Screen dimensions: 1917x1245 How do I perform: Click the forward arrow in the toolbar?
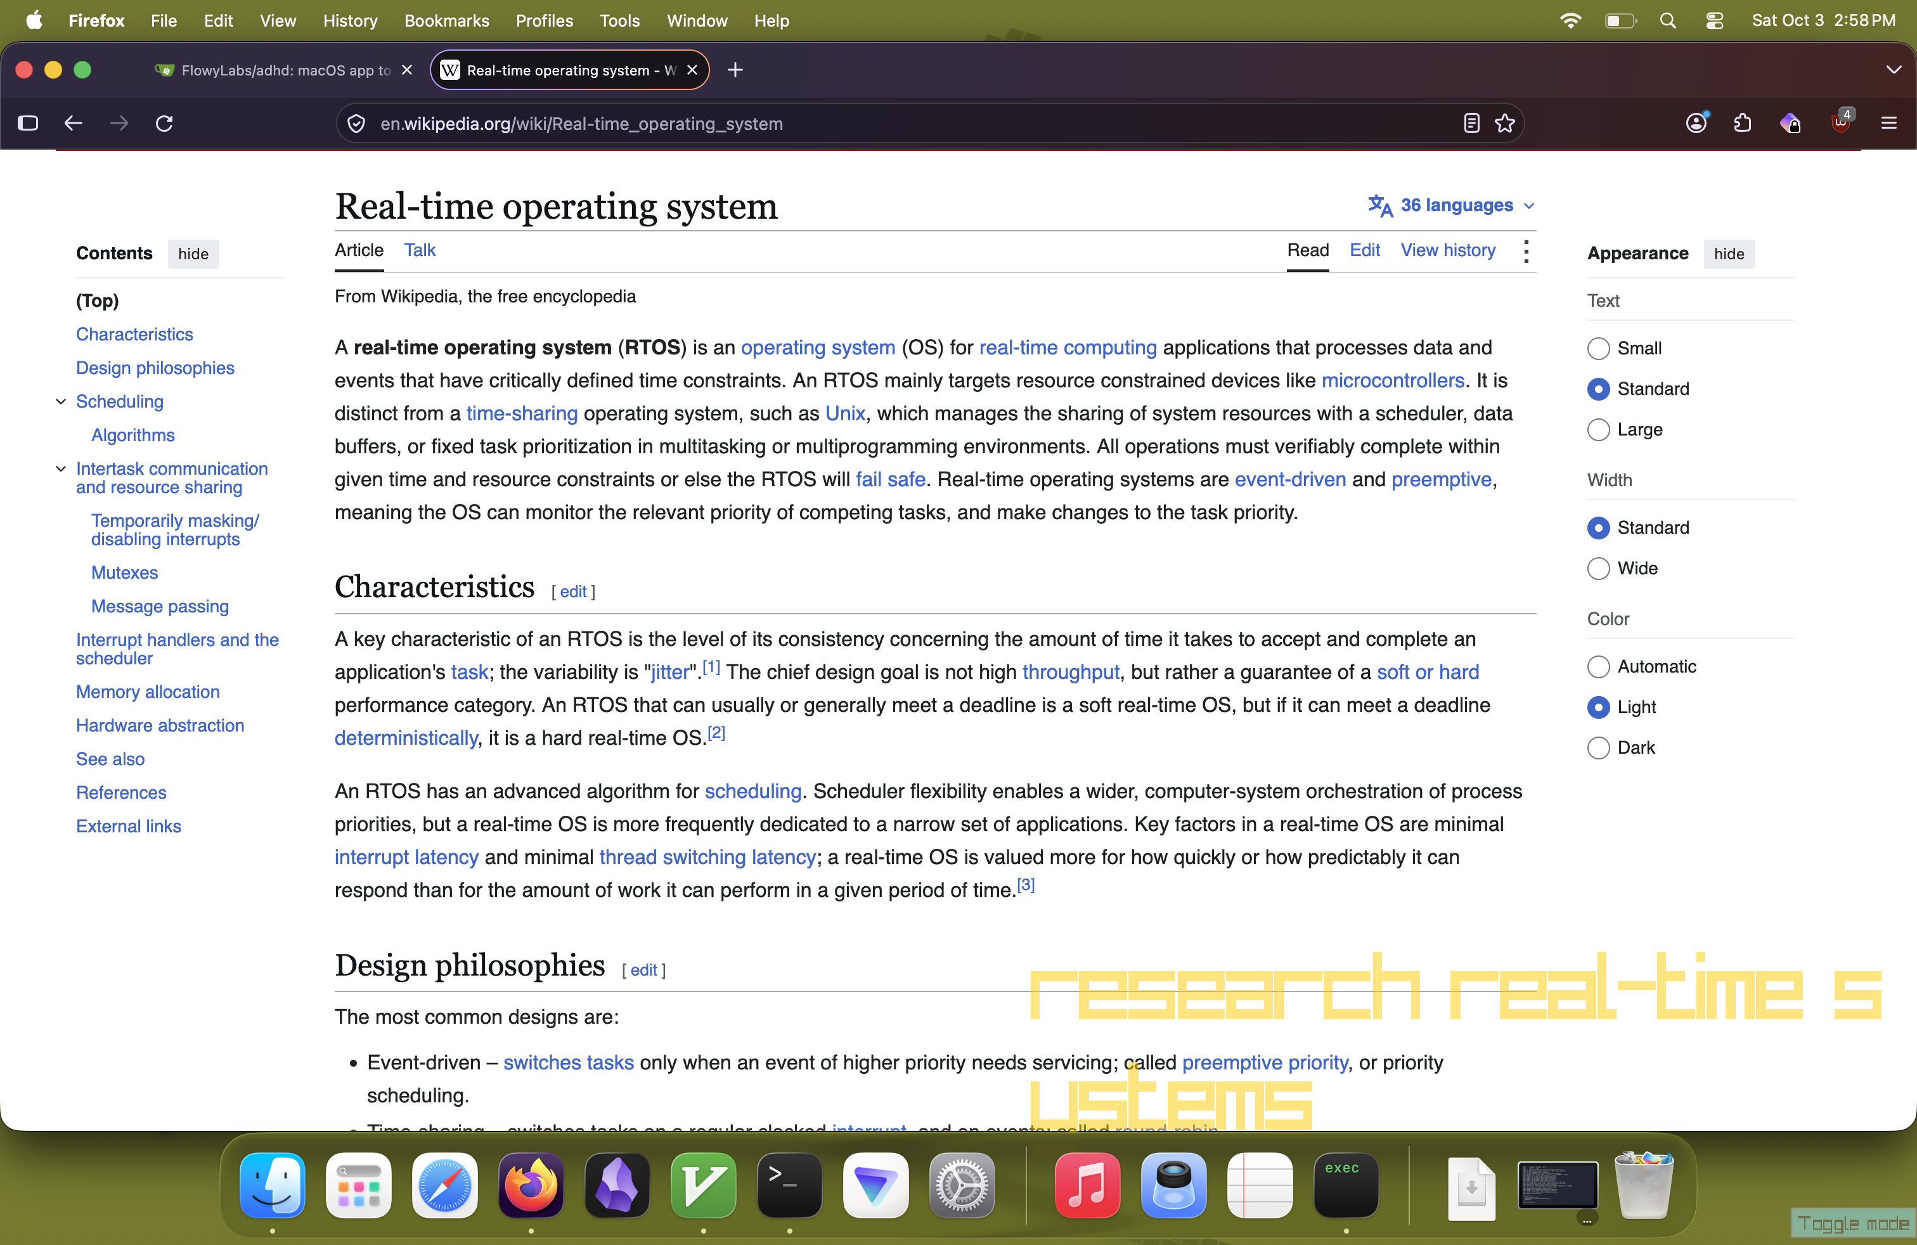point(119,123)
